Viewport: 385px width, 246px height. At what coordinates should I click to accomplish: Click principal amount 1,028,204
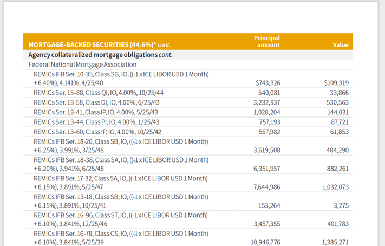click(267, 112)
